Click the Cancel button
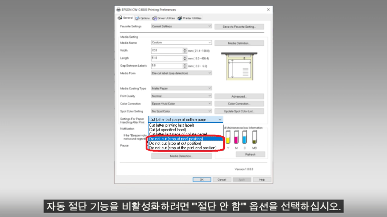Screen dimensions: 387x217 (222, 180)
